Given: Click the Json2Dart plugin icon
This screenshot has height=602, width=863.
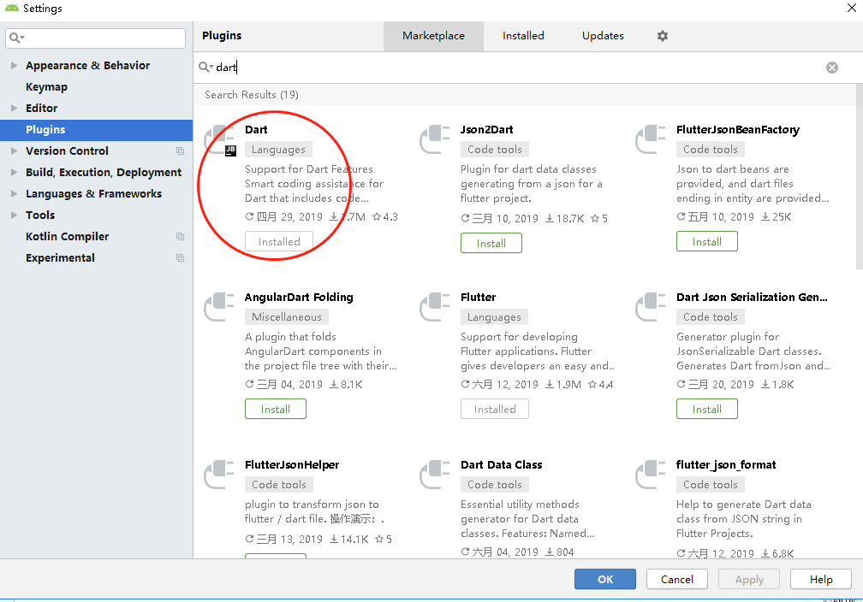Looking at the screenshot, I should coord(435,139).
